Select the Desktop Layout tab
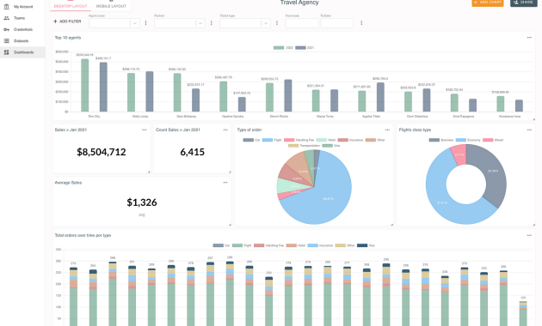Screen dimensions: 542x326 click(x=71, y=6)
